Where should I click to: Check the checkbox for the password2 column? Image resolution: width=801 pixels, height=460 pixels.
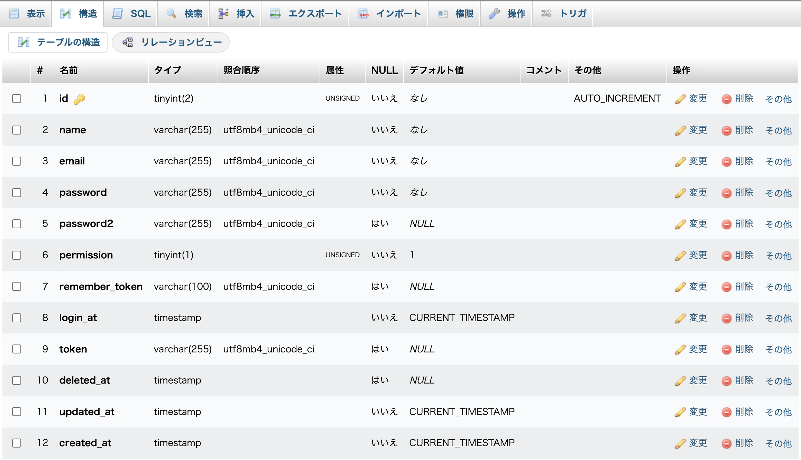click(x=17, y=224)
